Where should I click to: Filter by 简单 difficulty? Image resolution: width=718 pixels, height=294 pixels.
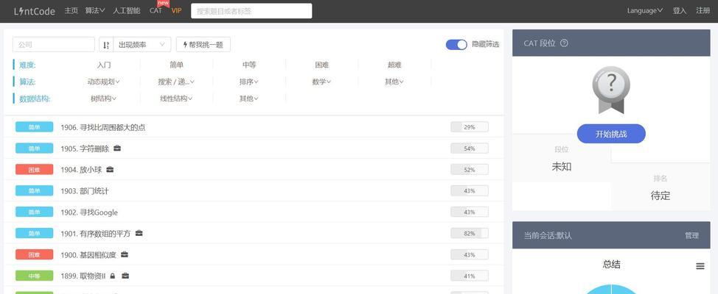tap(176, 65)
